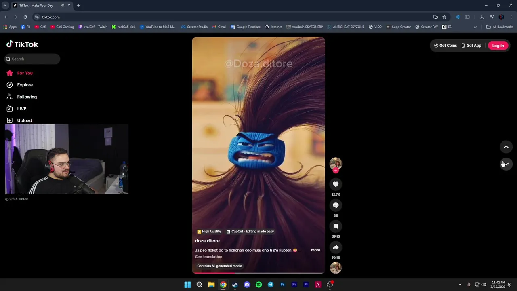Viewport: 517px width, 291px height.
Task: Open Photoshop from the taskbar
Action: 282,285
